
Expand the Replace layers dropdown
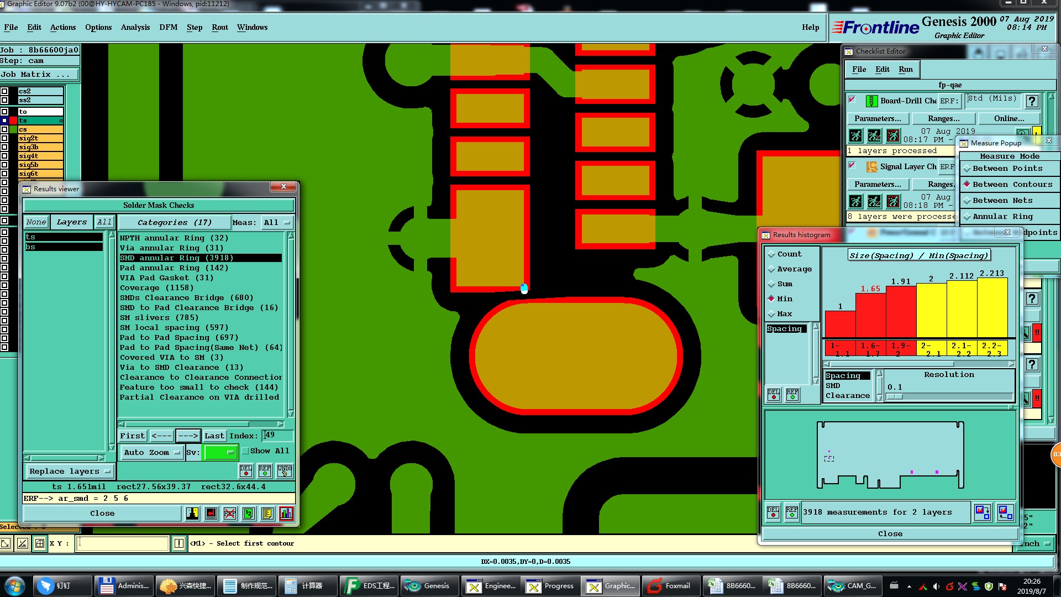(70, 472)
